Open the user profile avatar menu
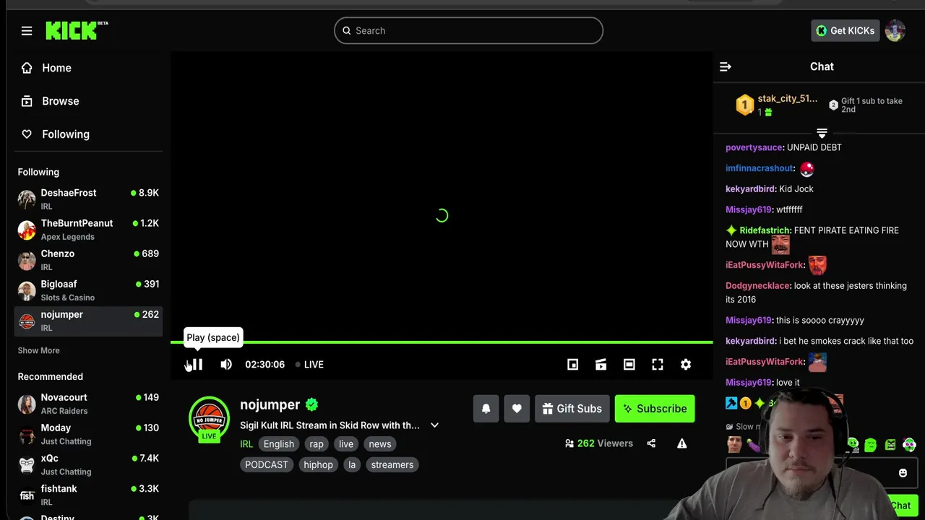The image size is (925, 520). coord(895,30)
